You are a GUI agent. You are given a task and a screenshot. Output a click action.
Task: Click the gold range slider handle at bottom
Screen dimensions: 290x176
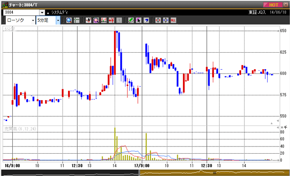click(x=214, y=173)
